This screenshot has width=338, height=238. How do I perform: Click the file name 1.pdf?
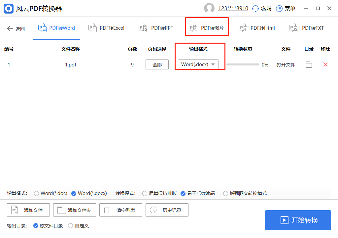click(71, 64)
